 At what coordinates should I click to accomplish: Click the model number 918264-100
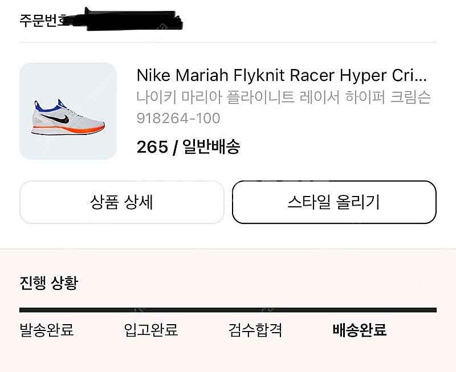click(178, 118)
